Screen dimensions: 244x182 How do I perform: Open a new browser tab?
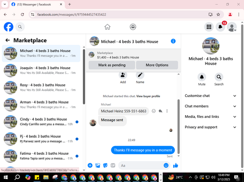69,4
